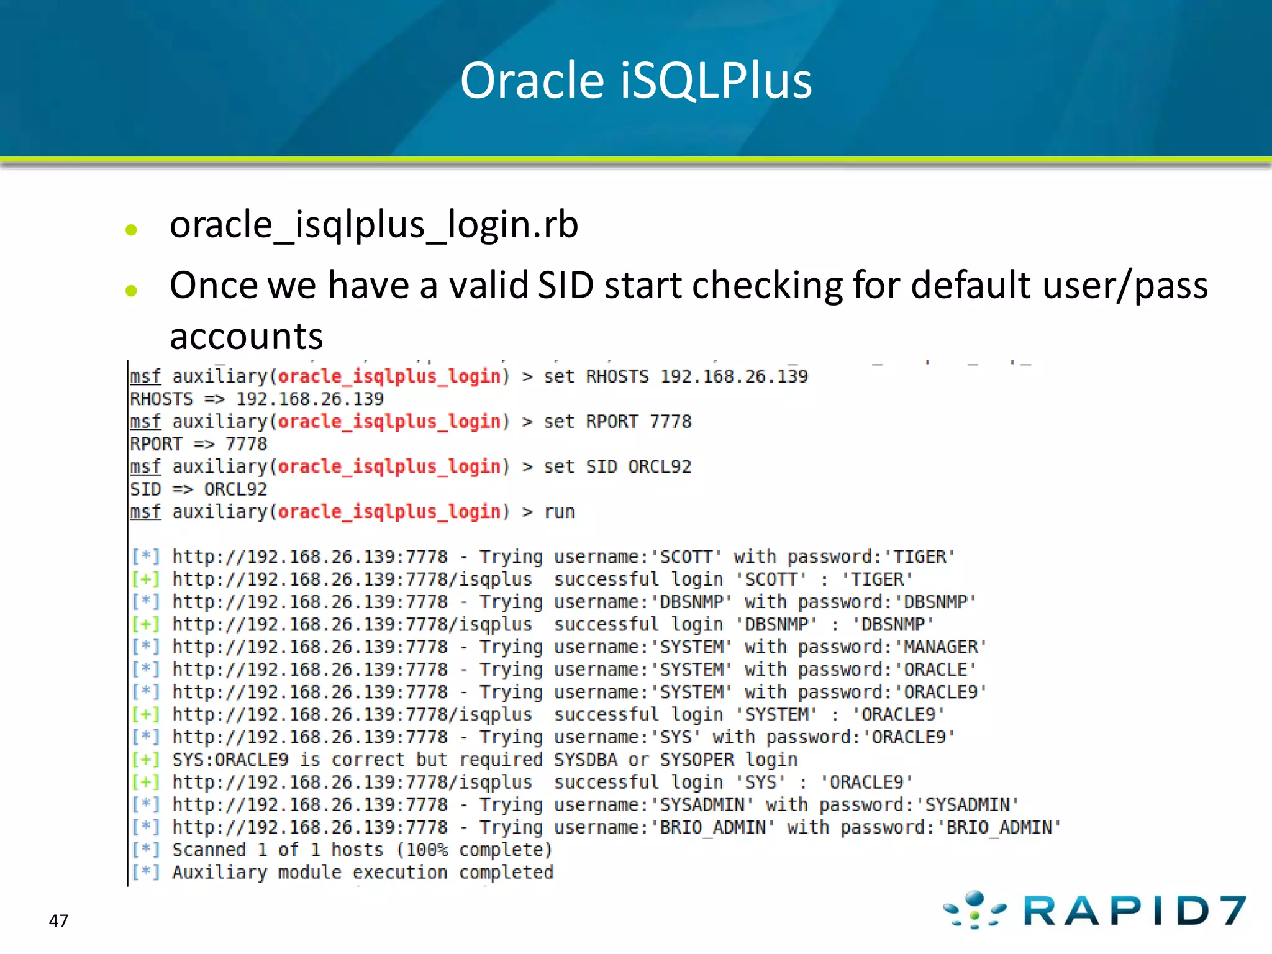Click the bullet text 'oracle_isqlplus_login.rb'

374,224
